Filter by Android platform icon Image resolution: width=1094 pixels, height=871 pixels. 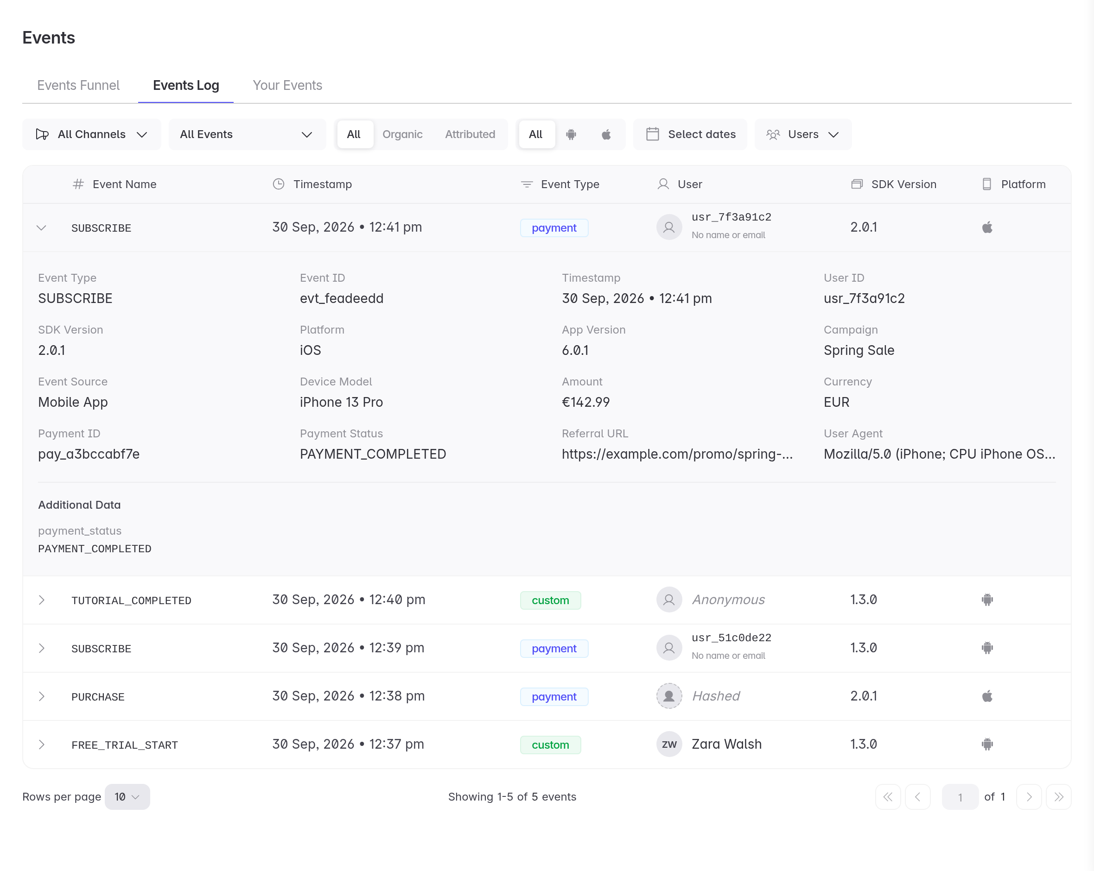(571, 134)
